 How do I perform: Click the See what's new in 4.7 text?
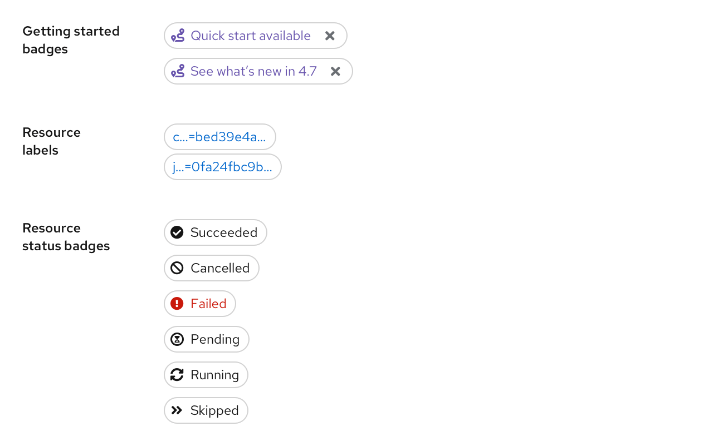[253, 71]
